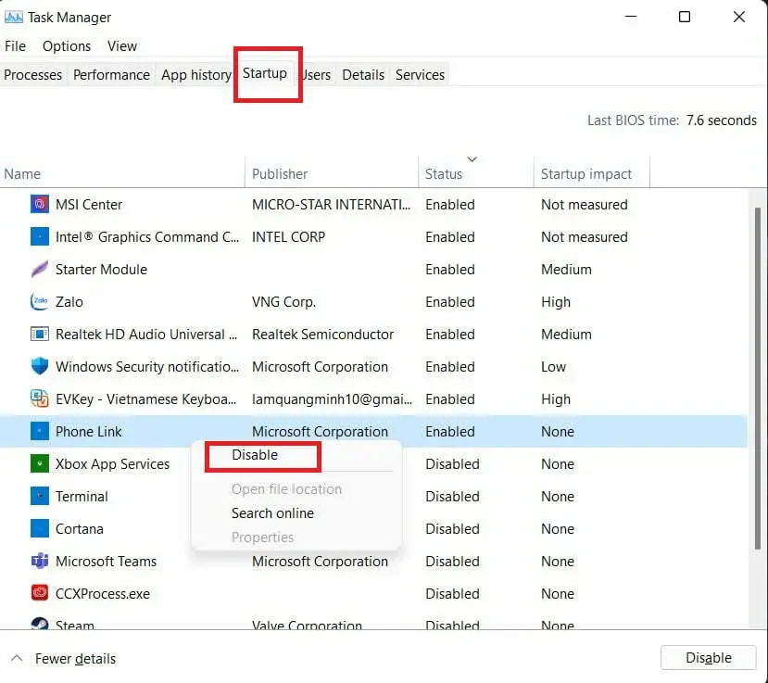Image resolution: width=768 pixels, height=683 pixels.
Task: Click the Starter Module feather icon
Action: [40, 269]
